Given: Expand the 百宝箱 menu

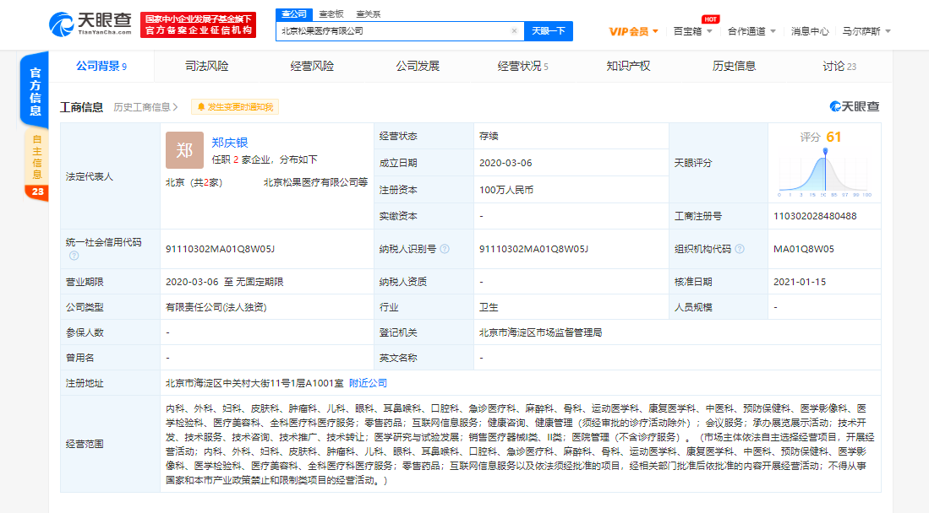Looking at the screenshot, I should 693,31.
